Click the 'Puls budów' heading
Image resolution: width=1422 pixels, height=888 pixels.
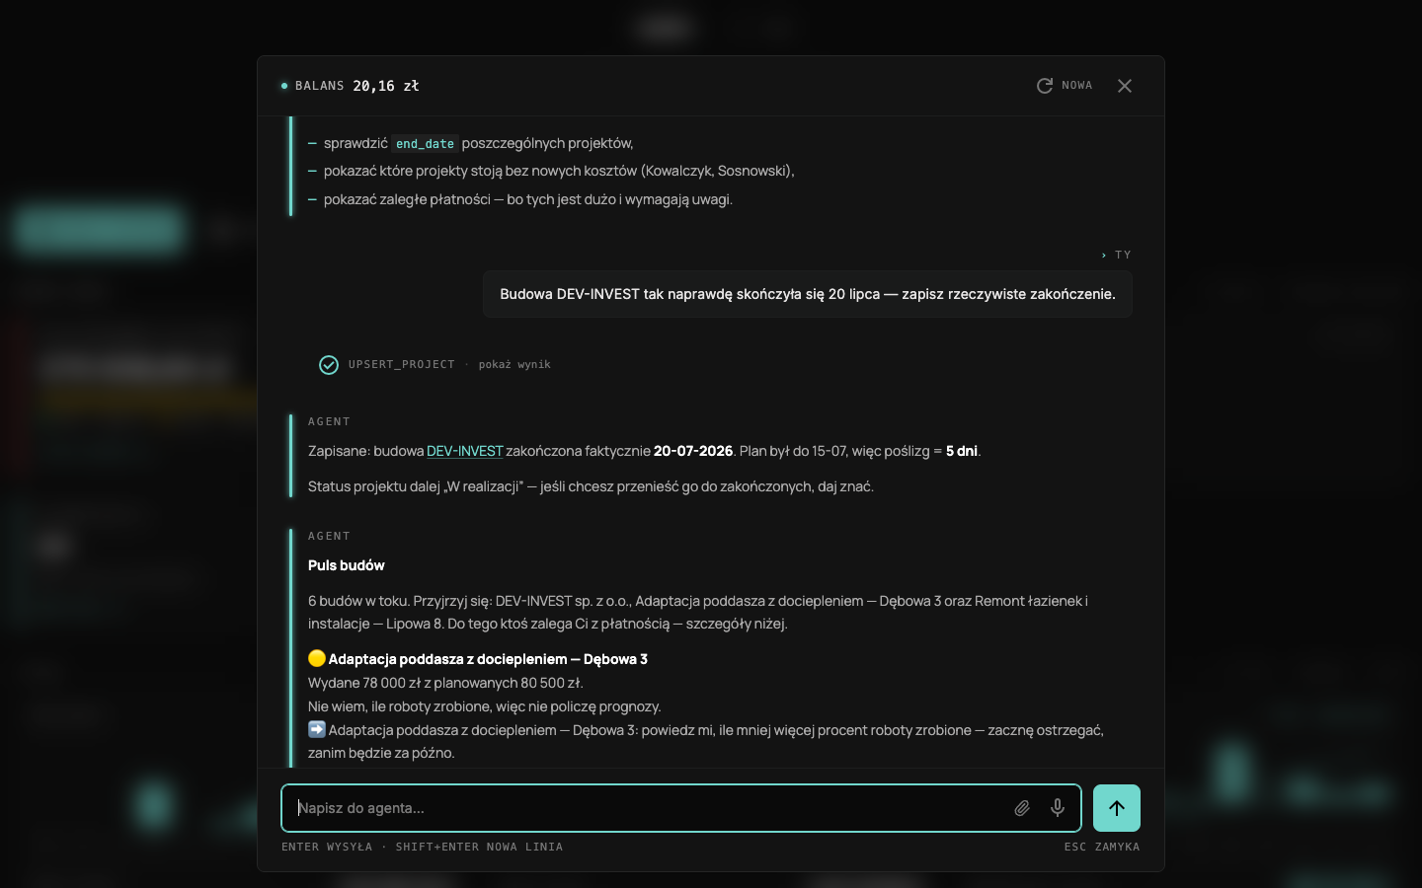point(347,565)
